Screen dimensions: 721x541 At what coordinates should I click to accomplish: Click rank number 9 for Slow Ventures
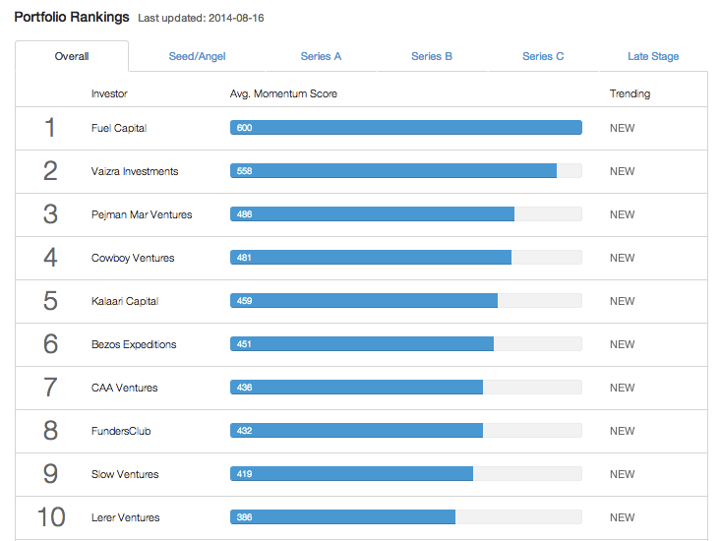pyautogui.click(x=50, y=473)
